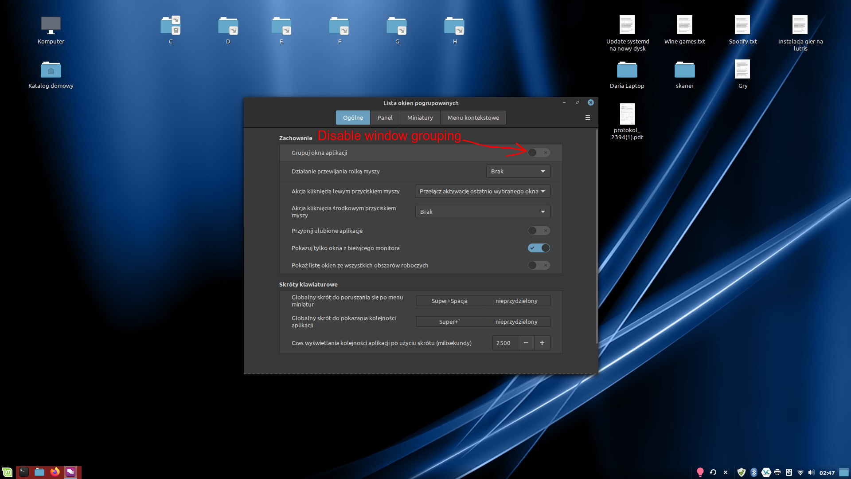Enable Grupuj okna aplikacji toggle
The image size is (851, 479).
tap(539, 153)
